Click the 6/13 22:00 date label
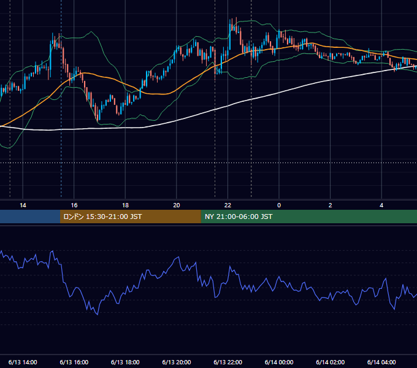The image size is (417, 368). 228,362
